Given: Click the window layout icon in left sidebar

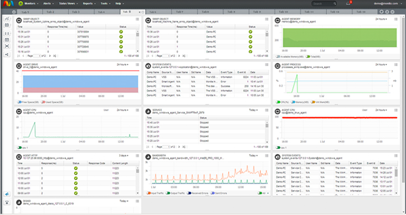Looking at the screenshot, I should [x=7, y=40].
